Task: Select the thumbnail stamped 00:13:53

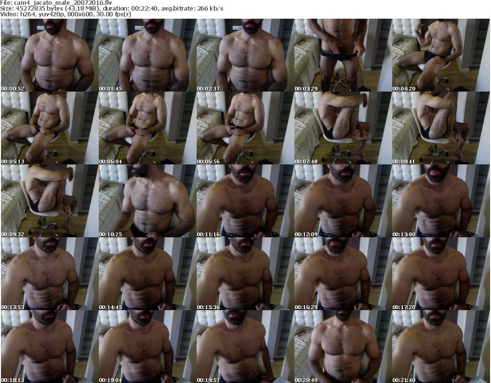Action: tap(49, 274)
